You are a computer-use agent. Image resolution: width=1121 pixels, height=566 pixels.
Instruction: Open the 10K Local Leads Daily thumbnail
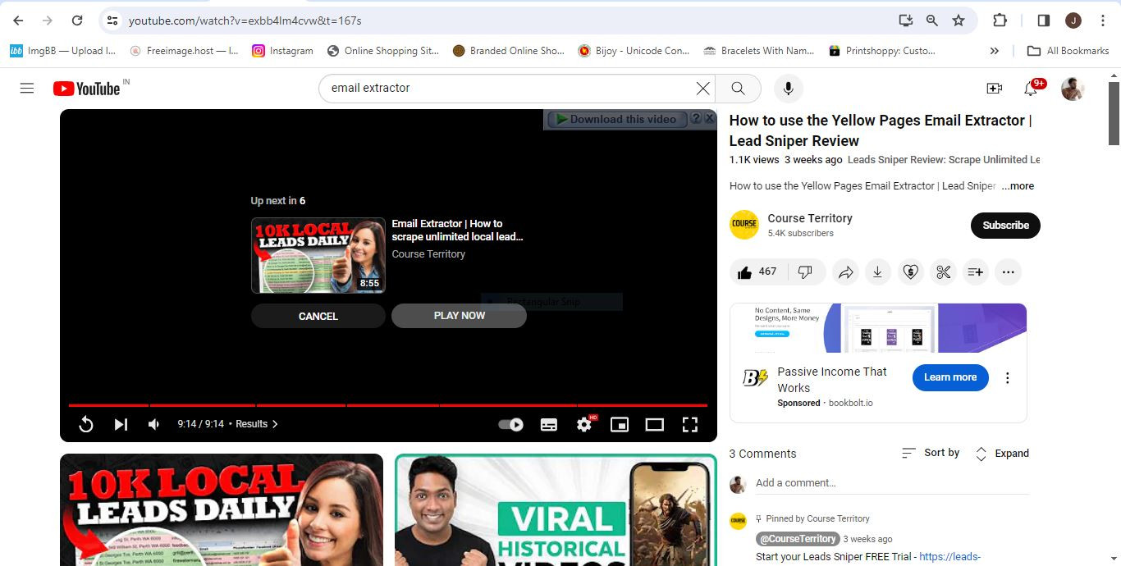pyautogui.click(x=222, y=509)
